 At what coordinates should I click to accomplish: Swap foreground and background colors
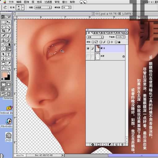click(x=9, y=72)
